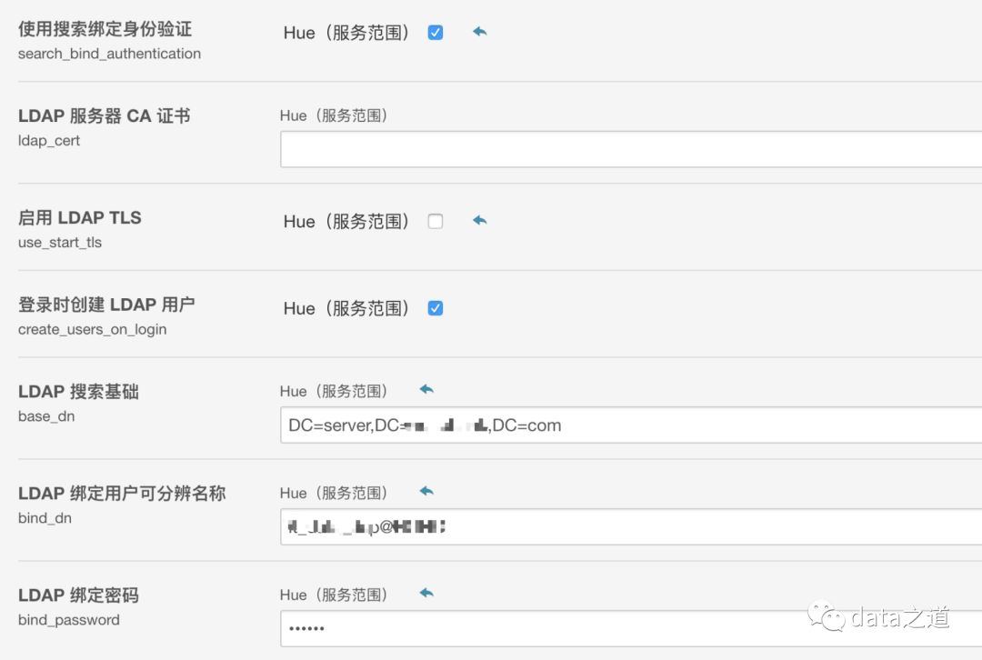Click the base_dn property label
The height and width of the screenshot is (660, 982).
47,416
